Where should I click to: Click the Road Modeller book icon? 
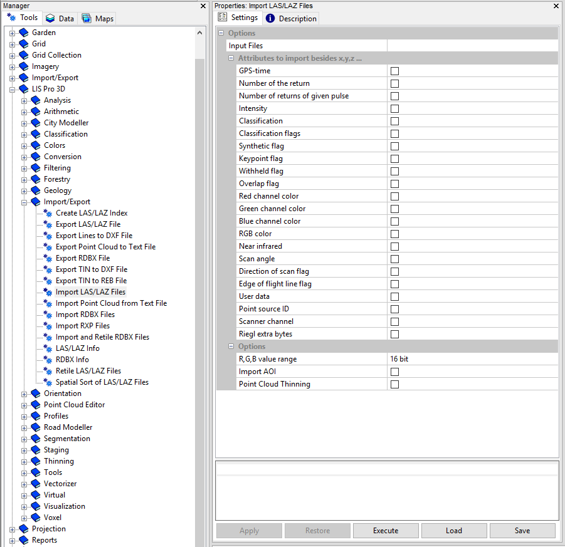[36, 427]
